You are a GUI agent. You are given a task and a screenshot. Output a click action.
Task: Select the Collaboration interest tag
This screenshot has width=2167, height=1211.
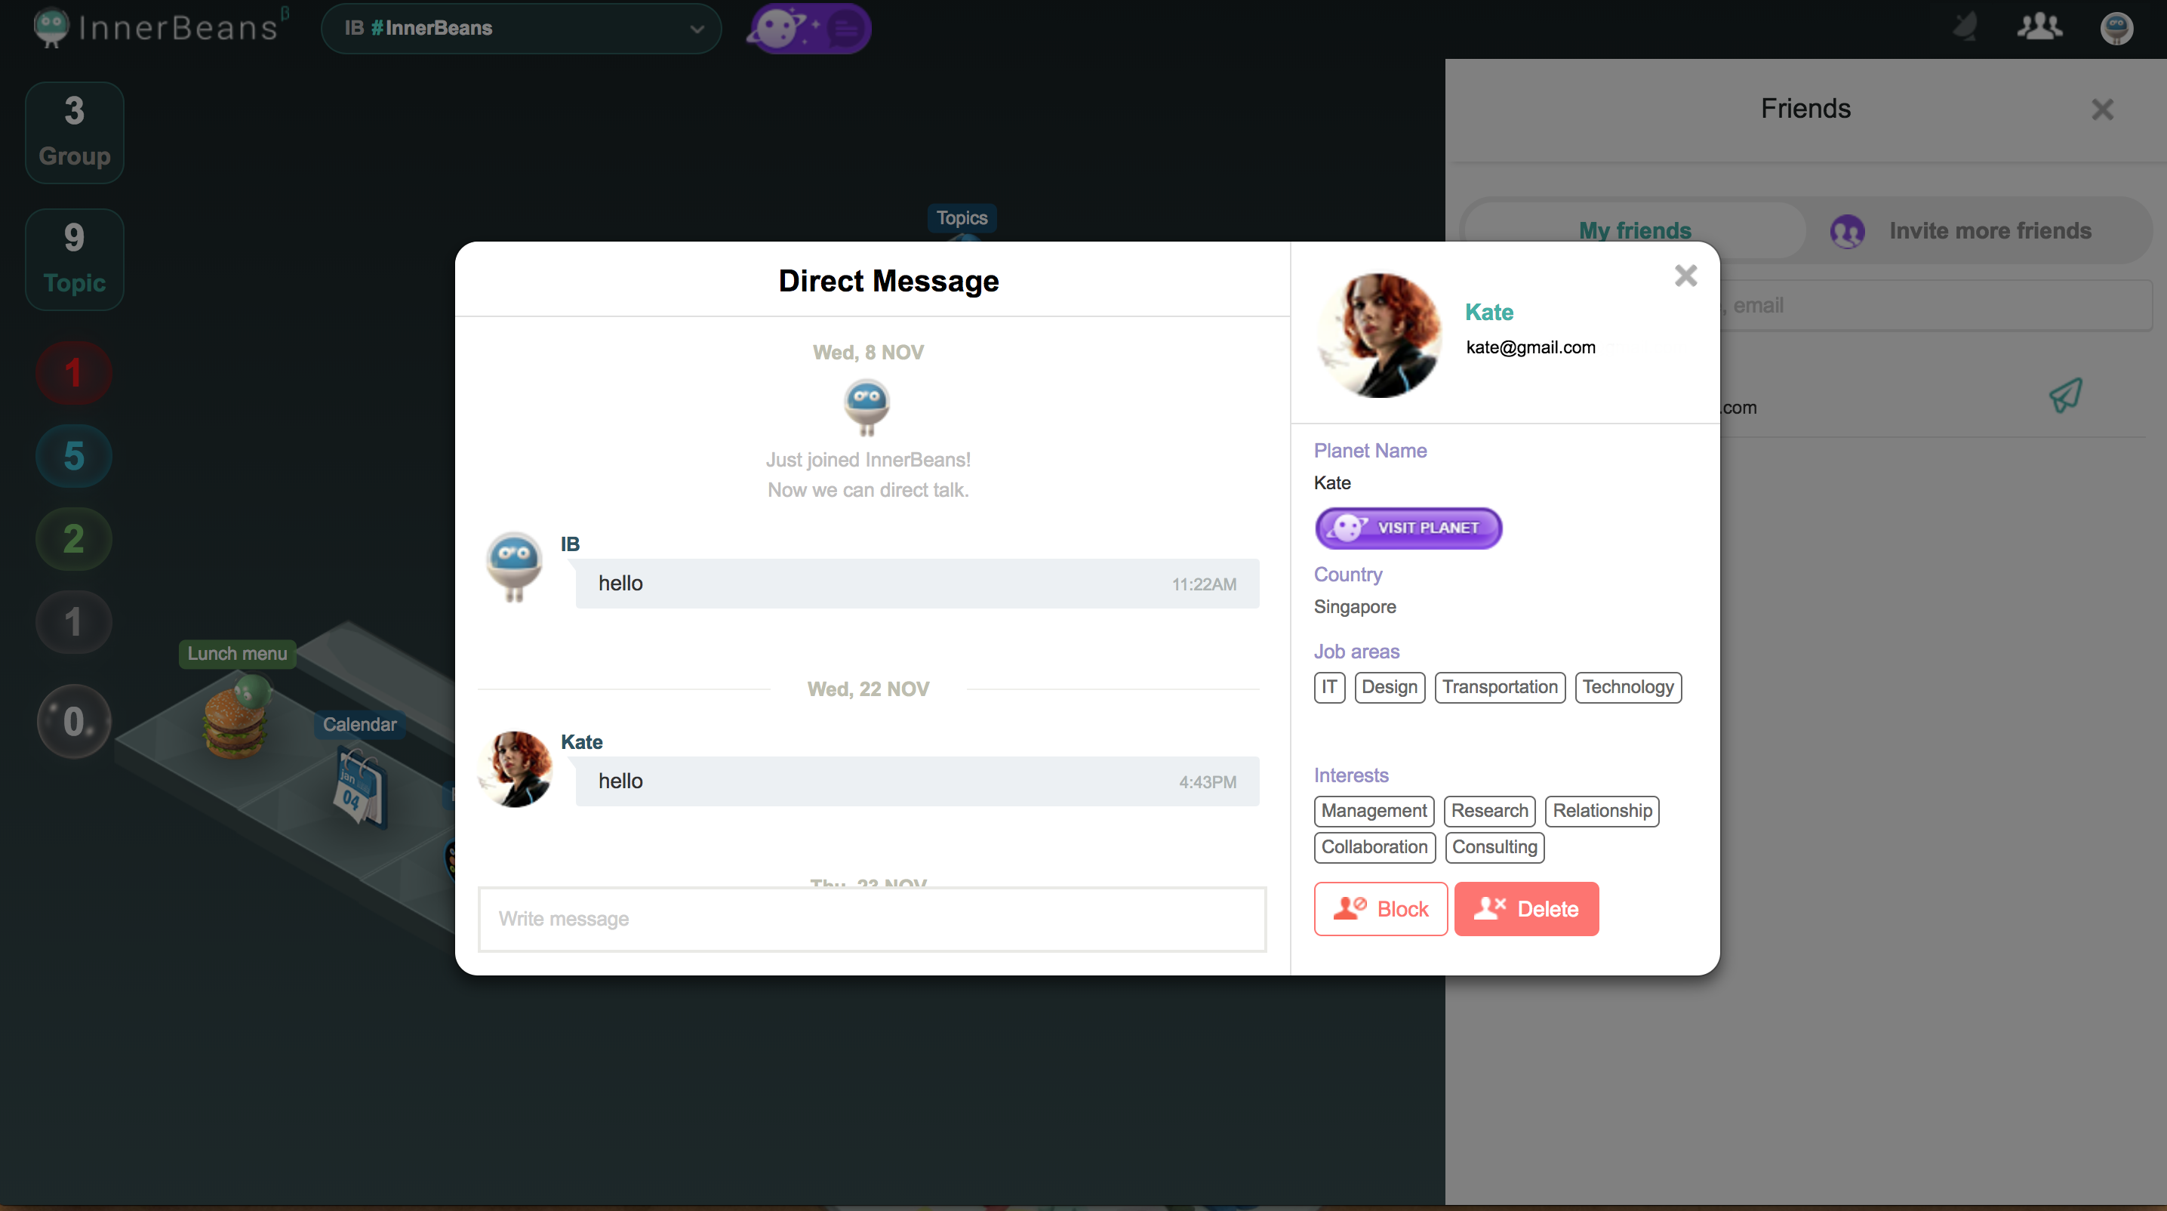1374,846
